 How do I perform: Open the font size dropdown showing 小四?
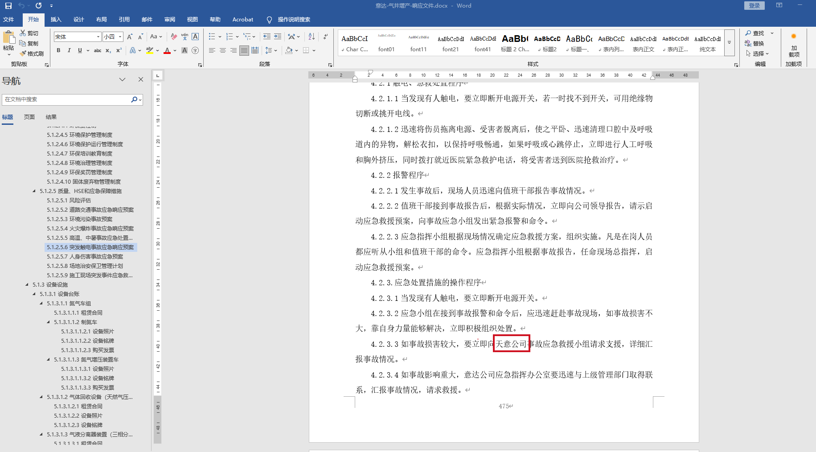pyautogui.click(x=120, y=37)
